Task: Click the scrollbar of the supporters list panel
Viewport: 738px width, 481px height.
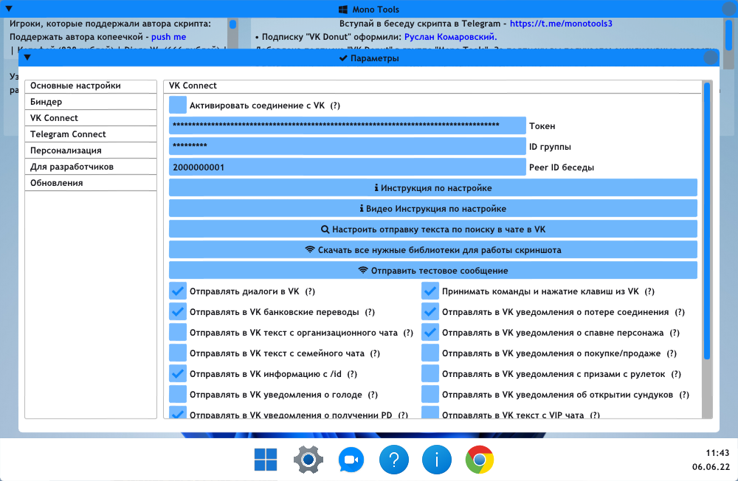Action: [x=232, y=24]
